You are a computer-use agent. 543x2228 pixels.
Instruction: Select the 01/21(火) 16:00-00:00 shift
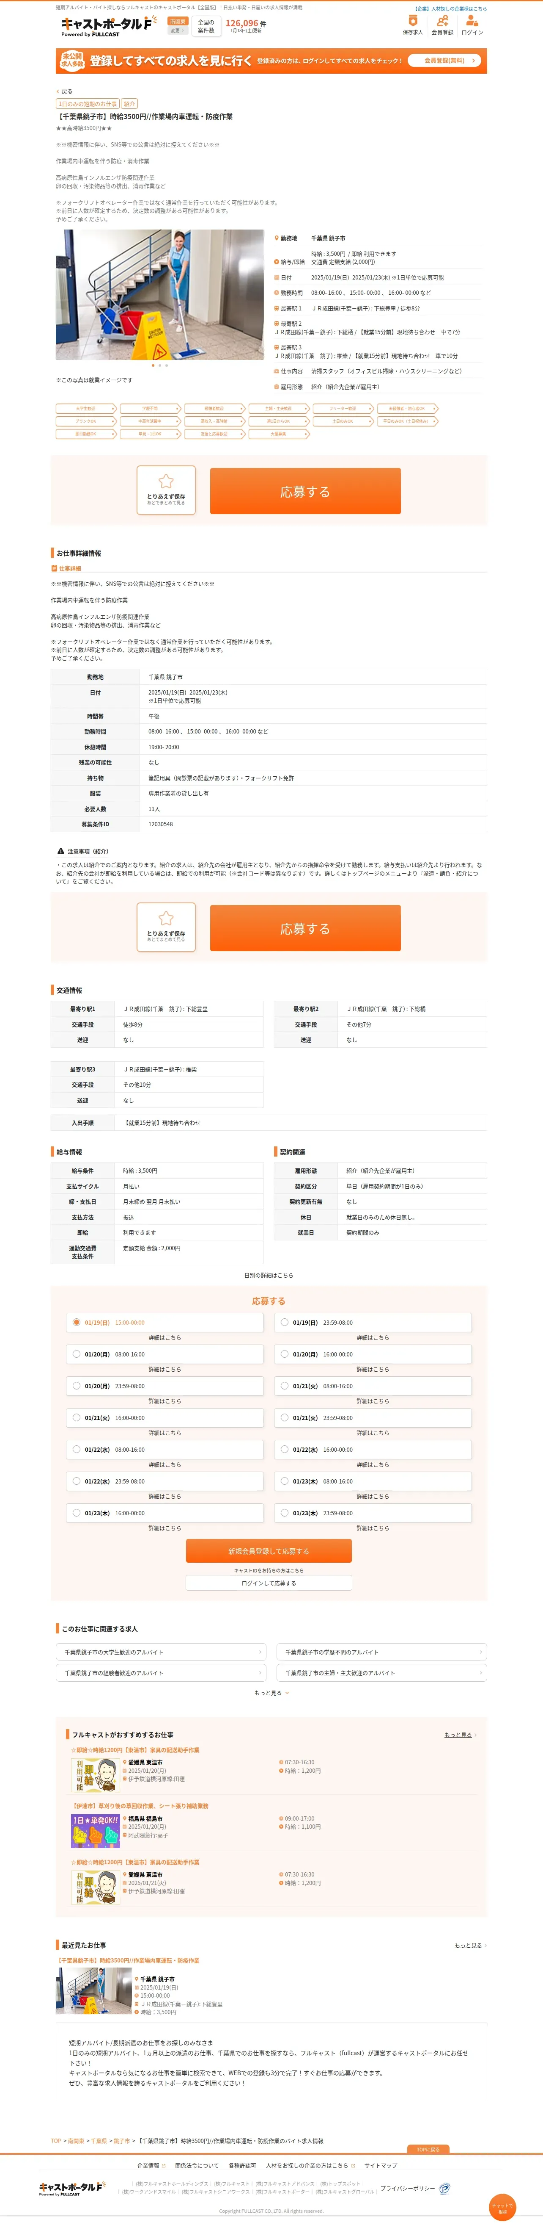point(164,1417)
